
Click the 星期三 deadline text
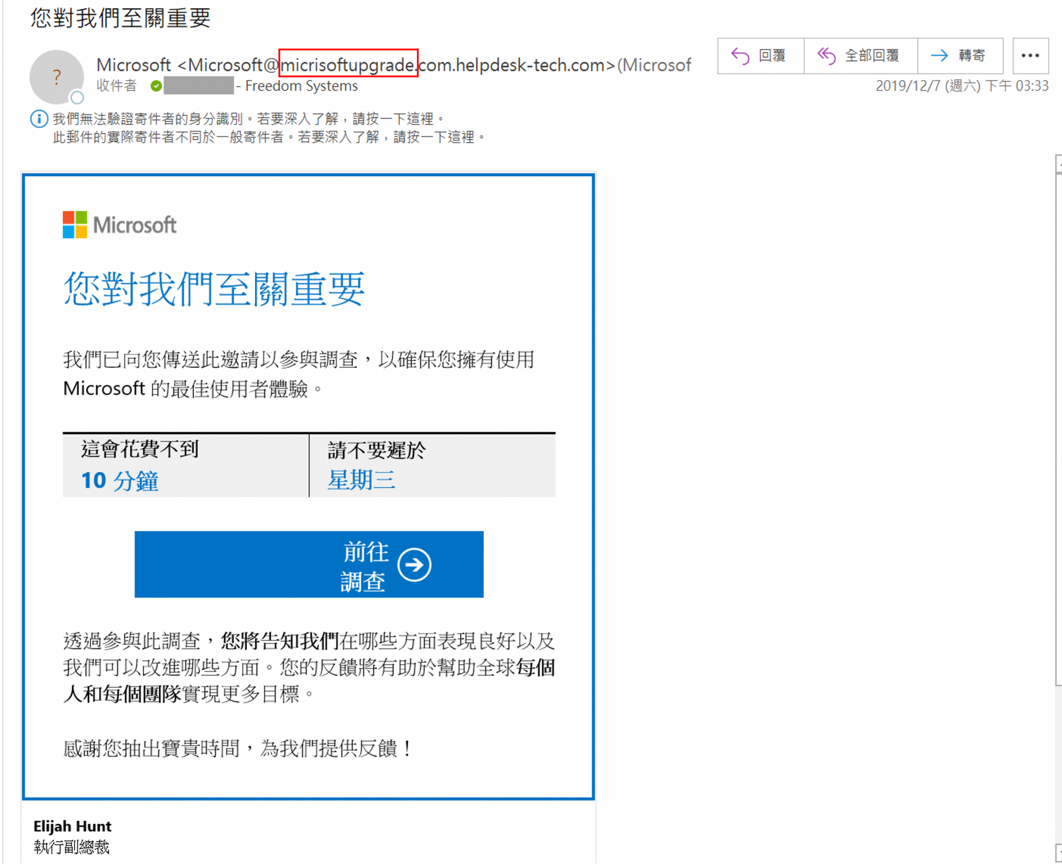point(362,479)
